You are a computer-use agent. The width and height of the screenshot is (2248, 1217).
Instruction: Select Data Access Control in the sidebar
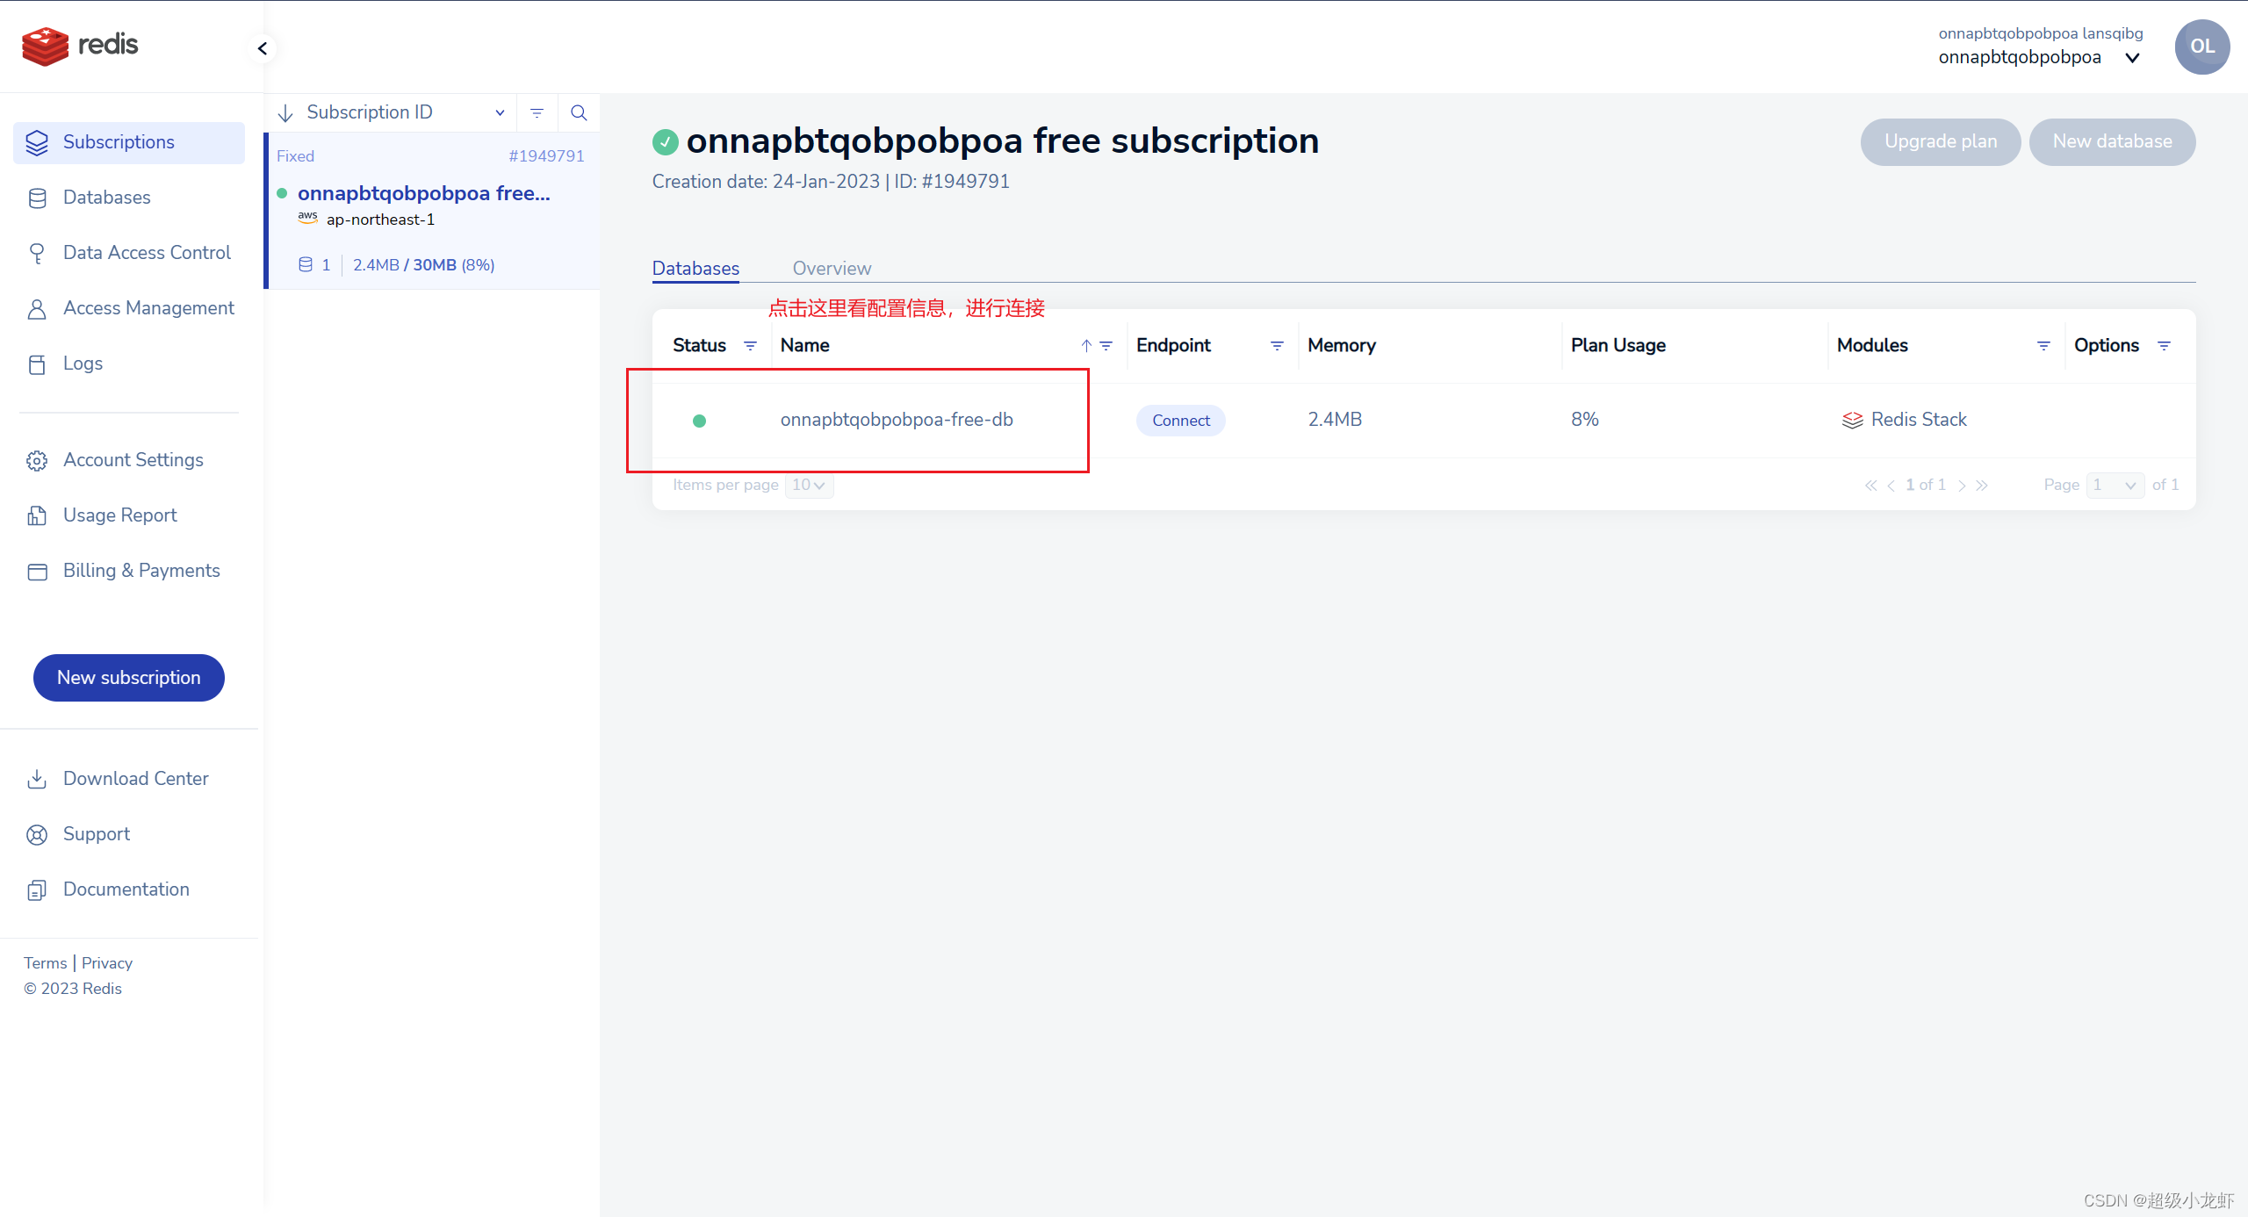pos(146,253)
